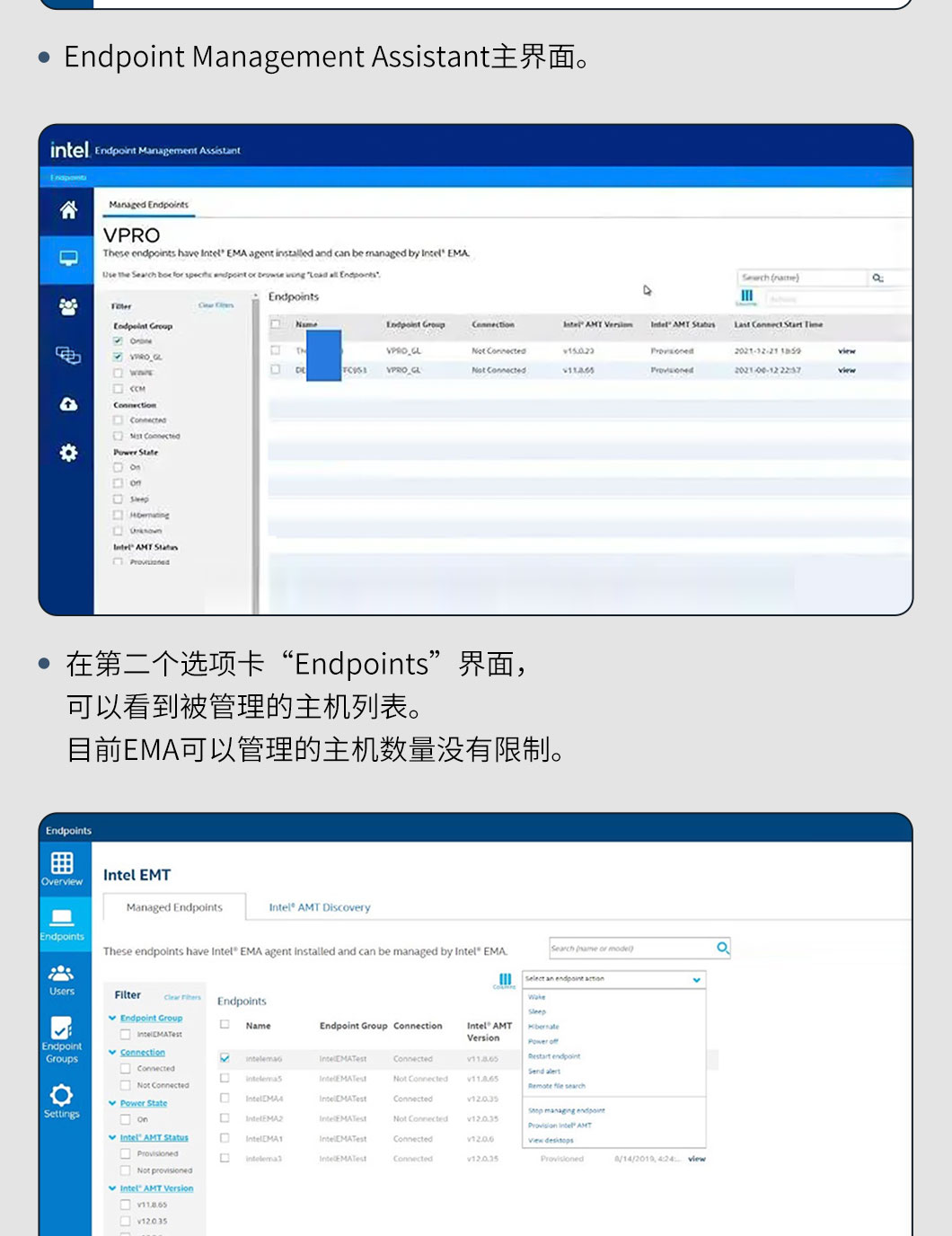Screen dimensions: 952x1236
Task: Open the home icon in VPRO sidebar
Action: (x=68, y=210)
